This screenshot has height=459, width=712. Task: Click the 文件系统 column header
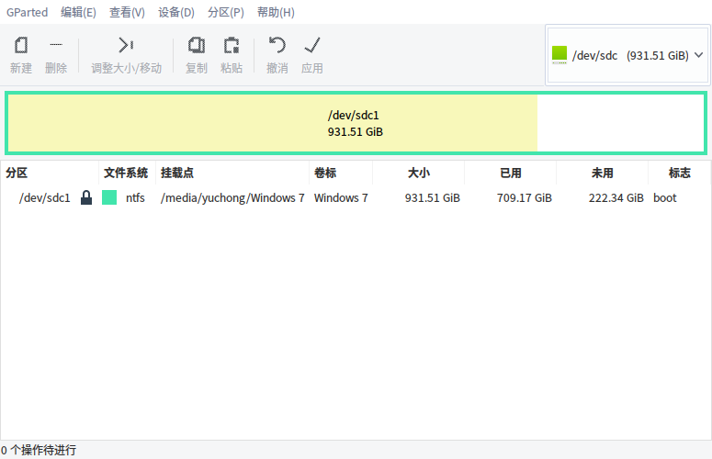[x=127, y=173]
